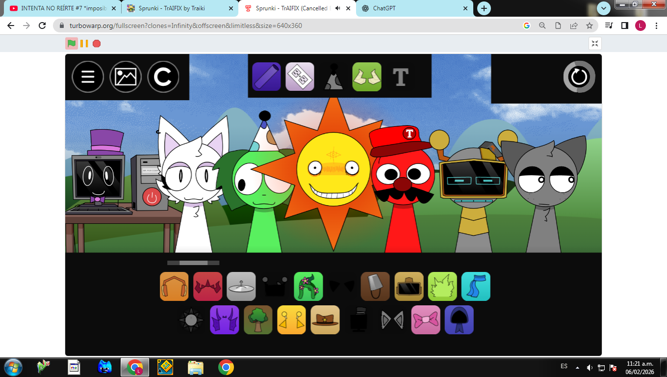Pick the red spiky collar icon
The height and width of the screenshot is (377, 667).
[207, 286]
